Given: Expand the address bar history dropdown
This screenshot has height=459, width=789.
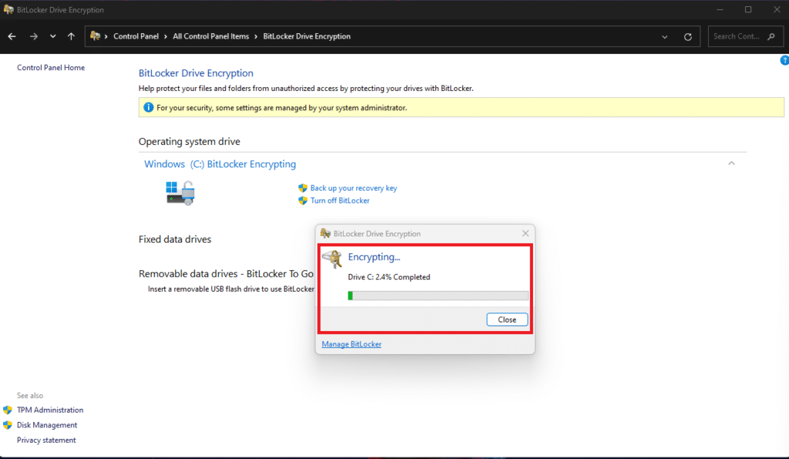Looking at the screenshot, I should pyautogui.click(x=665, y=36).
